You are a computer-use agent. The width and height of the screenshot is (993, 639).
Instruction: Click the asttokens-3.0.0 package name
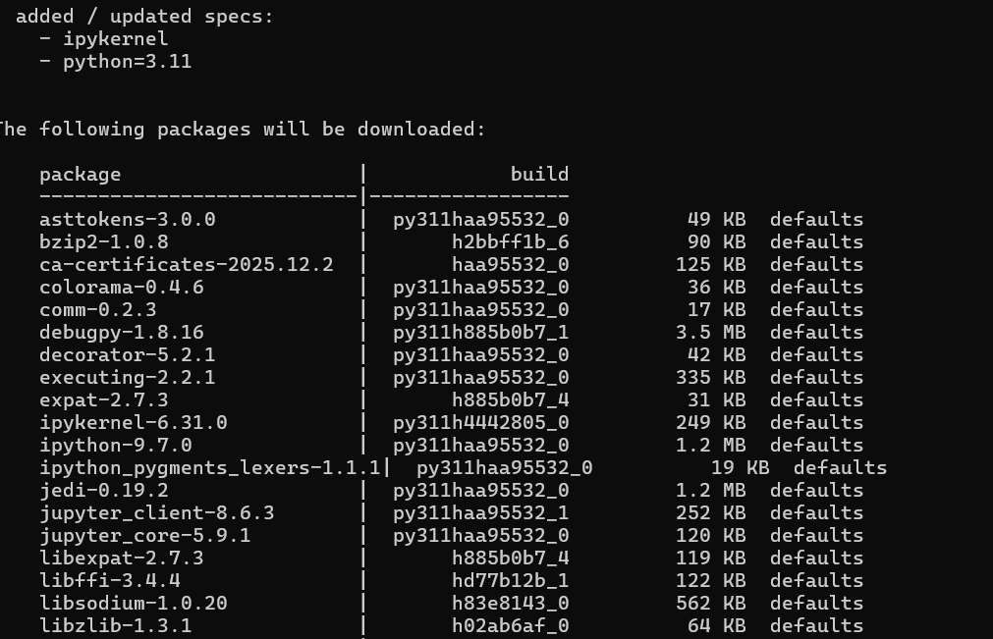[x=127, y=219]
